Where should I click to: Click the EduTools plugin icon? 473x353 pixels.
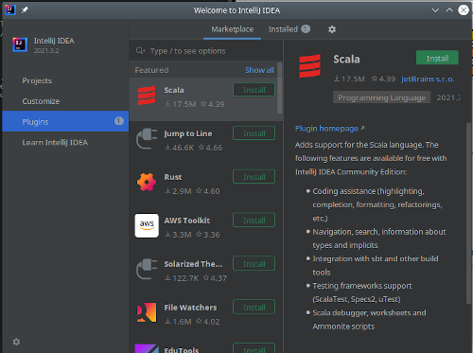pyautogui.click(x=147, y=348)
